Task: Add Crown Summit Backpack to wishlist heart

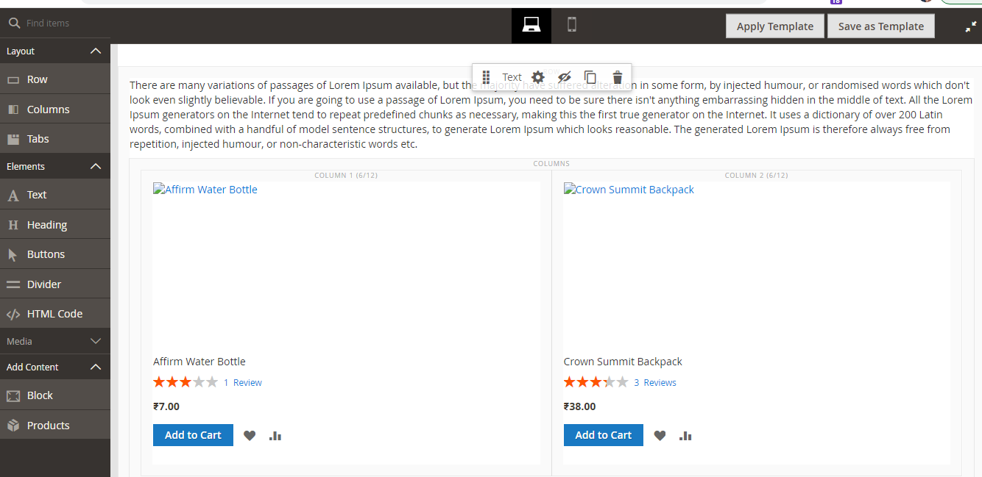Action: tap(660, 435)
